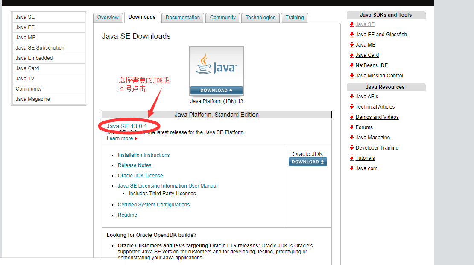Open the Java APIs link

(x=367, y=97)
